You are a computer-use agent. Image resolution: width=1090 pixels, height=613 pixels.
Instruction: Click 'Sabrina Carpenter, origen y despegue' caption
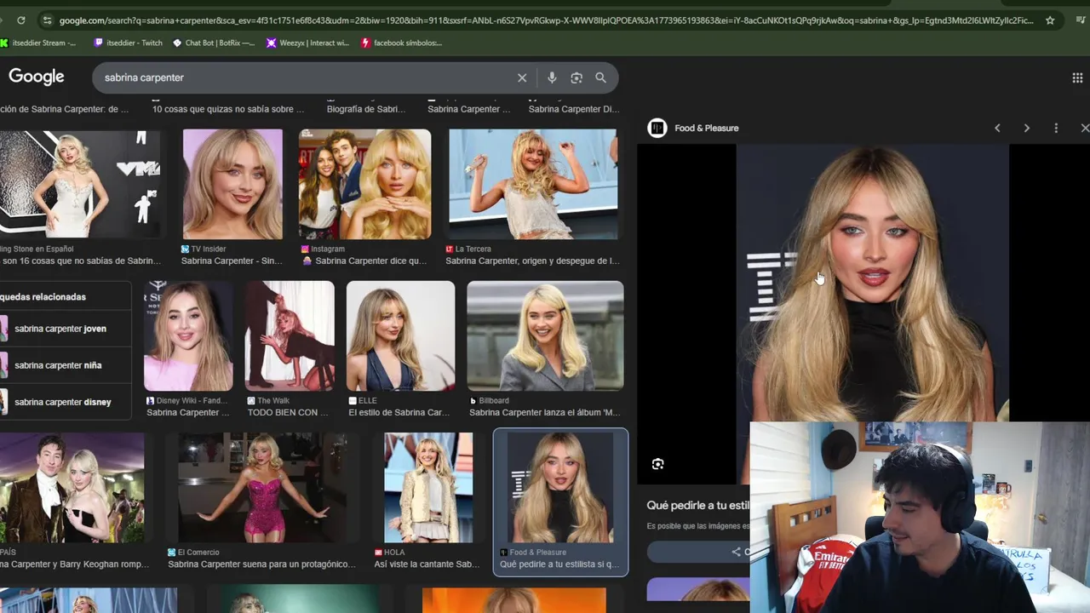(x=532, y=261)
